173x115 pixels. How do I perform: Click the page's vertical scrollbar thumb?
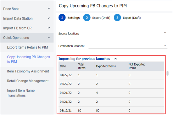pos(167,73)
